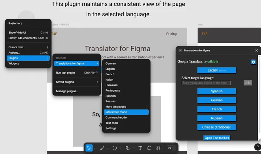Choose Paste here from context menu
Viewport: 261px width, 154px height.
click(x=28, y=23)
